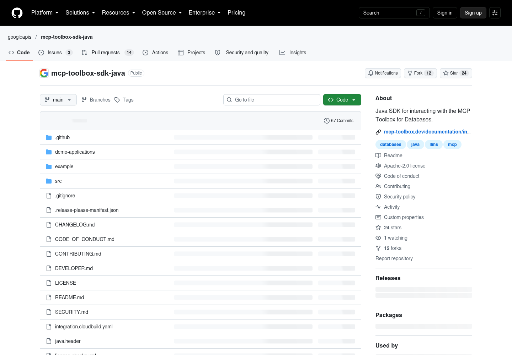Click the example folder icon
Screen dimensions: 512x355
49,166
